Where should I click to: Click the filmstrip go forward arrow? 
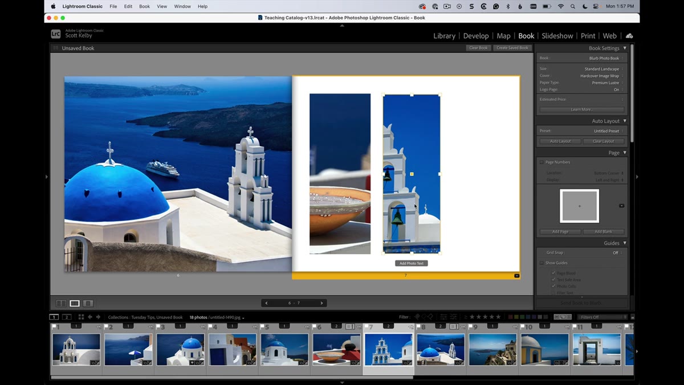[98, 317]
